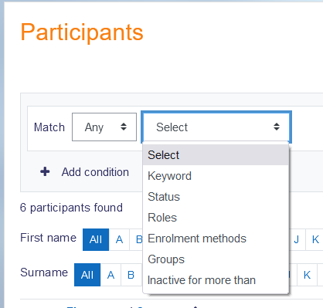Filter first name by letter K
Viewport: 323px width, 308px height.
[315, 239]
